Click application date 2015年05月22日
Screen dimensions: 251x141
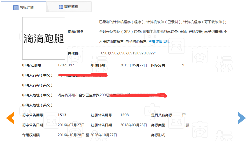click(133, 65)
